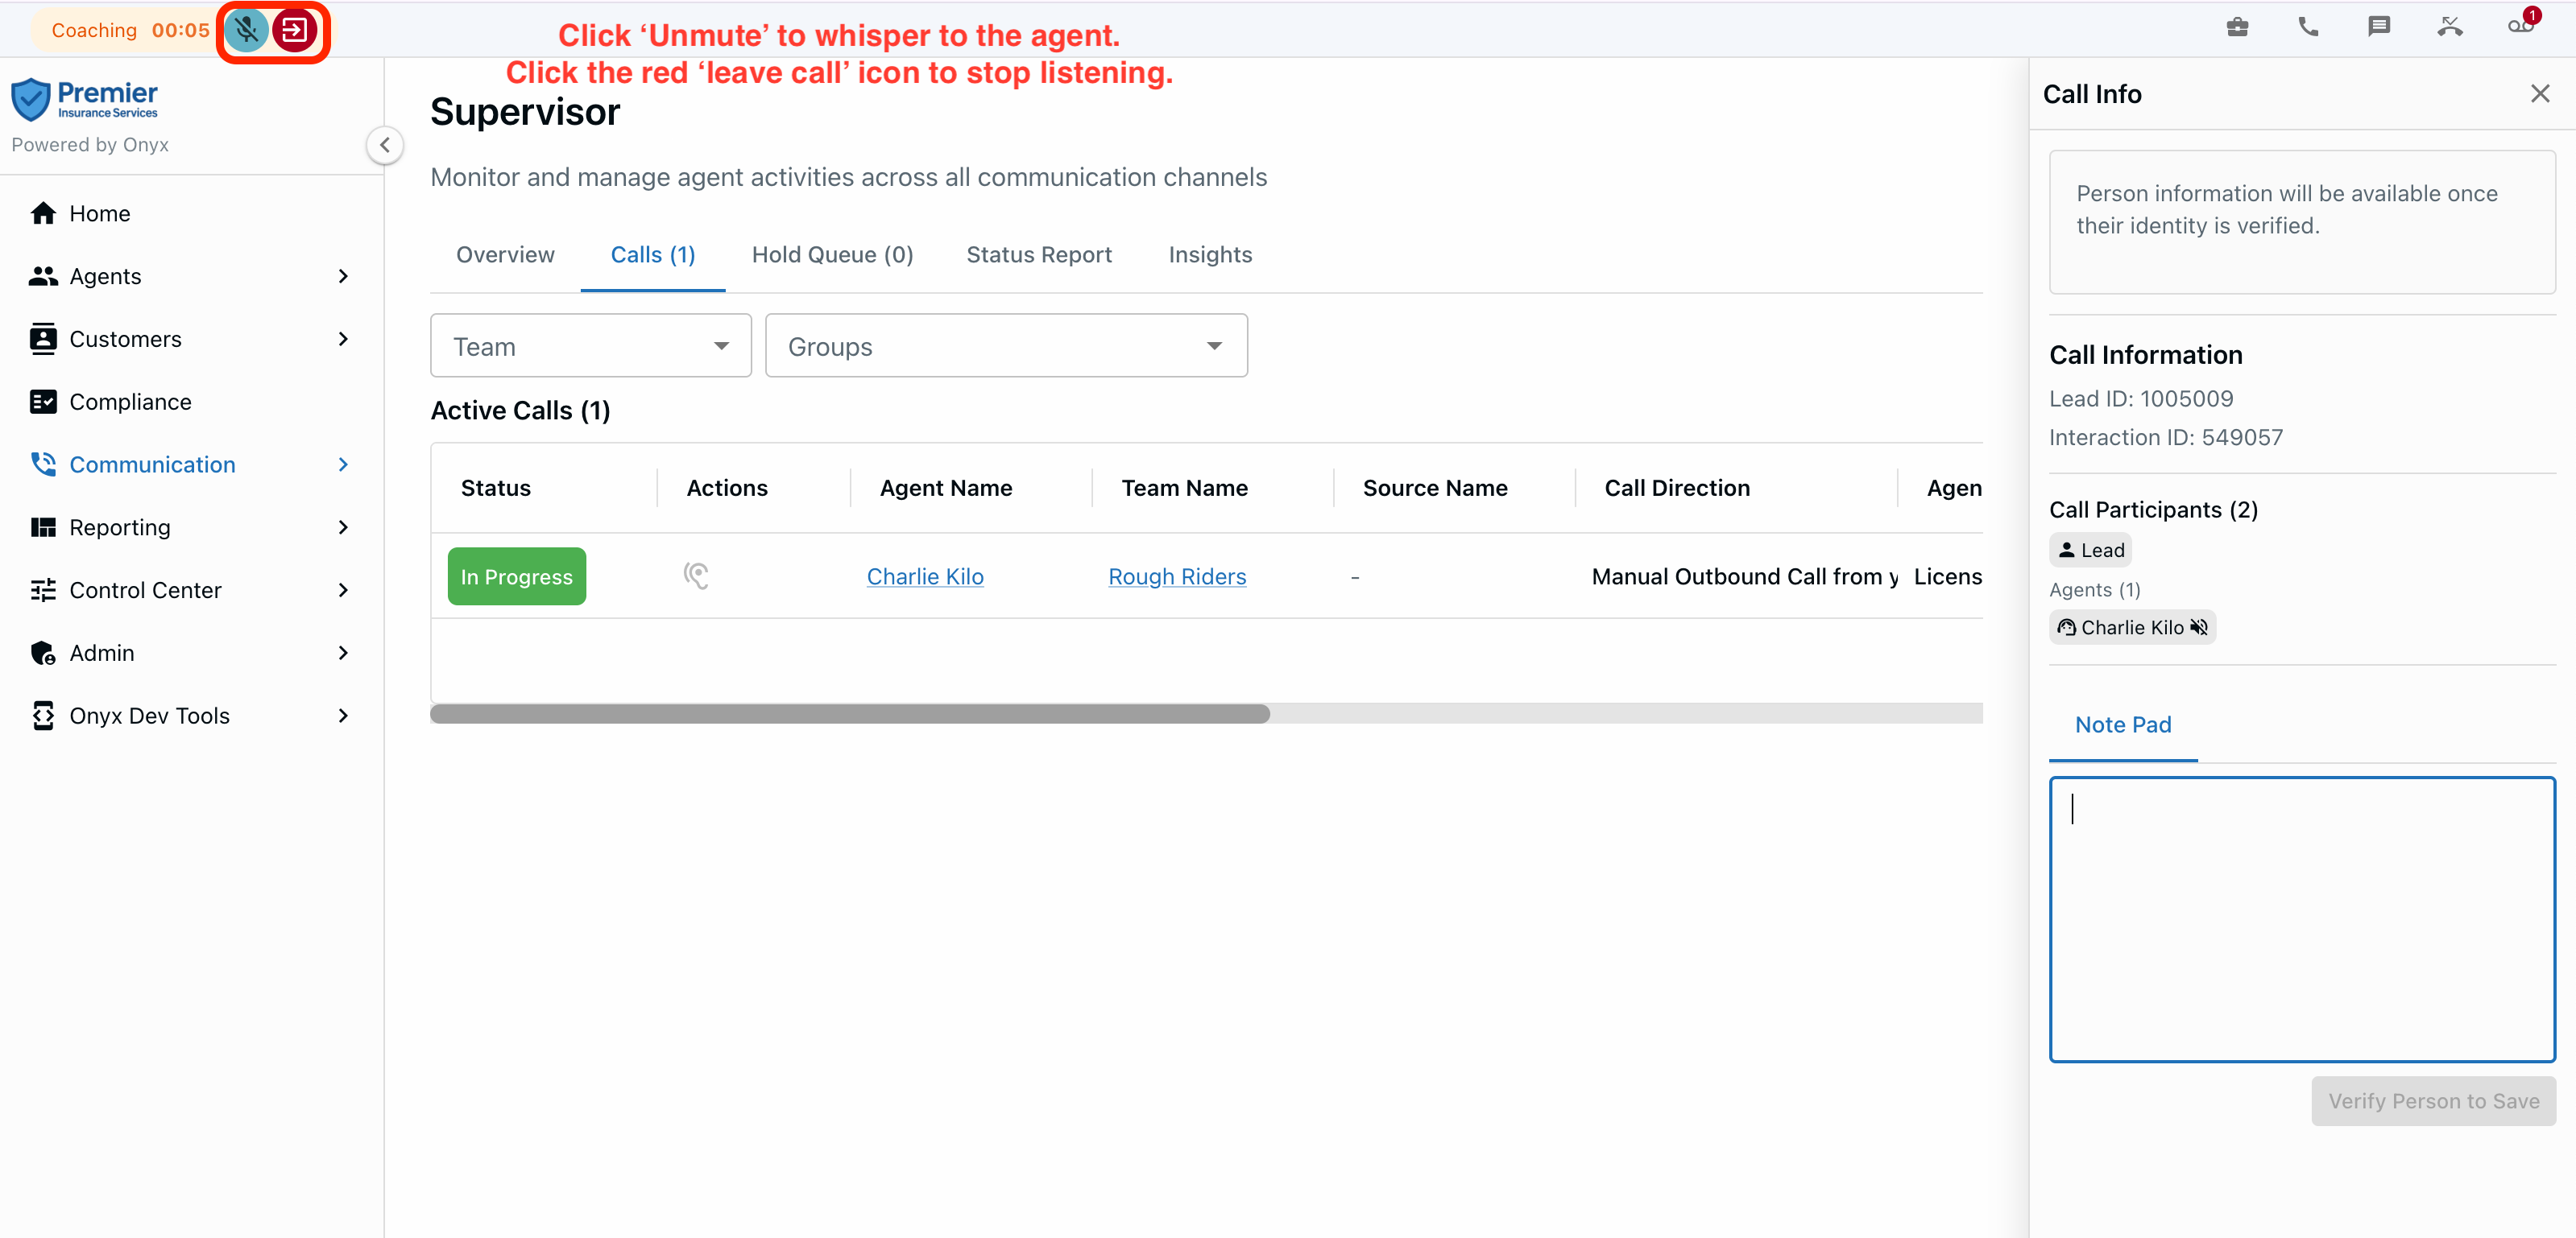Expand Onyx Dev Tools menu
This screenshot has width=2576, height=1238.
(191, 716)
